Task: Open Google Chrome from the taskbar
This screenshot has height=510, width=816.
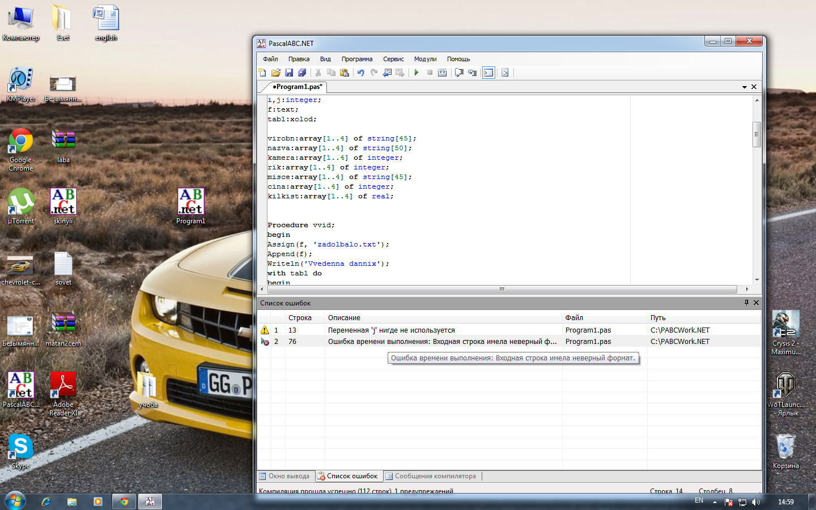Action: (x=124, y=501)
